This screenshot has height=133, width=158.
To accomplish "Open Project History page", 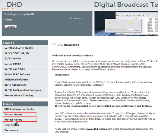I will click(x=25, y=120).
